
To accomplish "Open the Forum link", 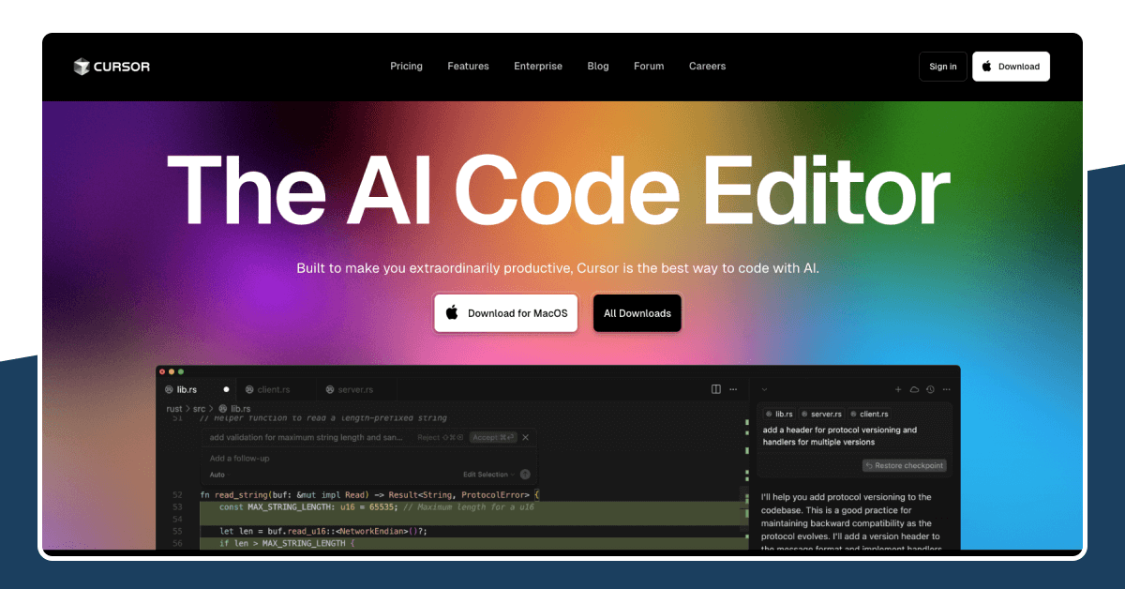I will [649, 67].
